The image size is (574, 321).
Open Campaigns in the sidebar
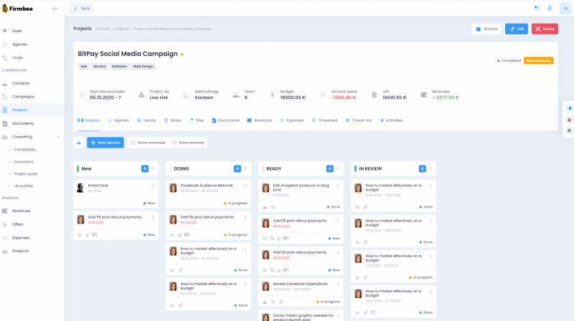click(x=23, y=97)
